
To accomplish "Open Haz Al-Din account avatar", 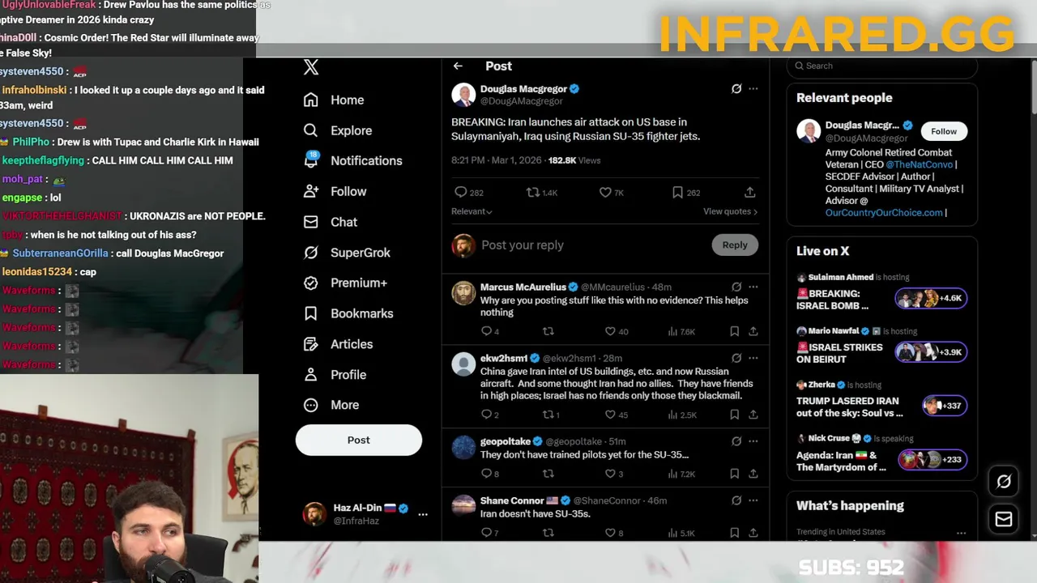I will 314,514.
